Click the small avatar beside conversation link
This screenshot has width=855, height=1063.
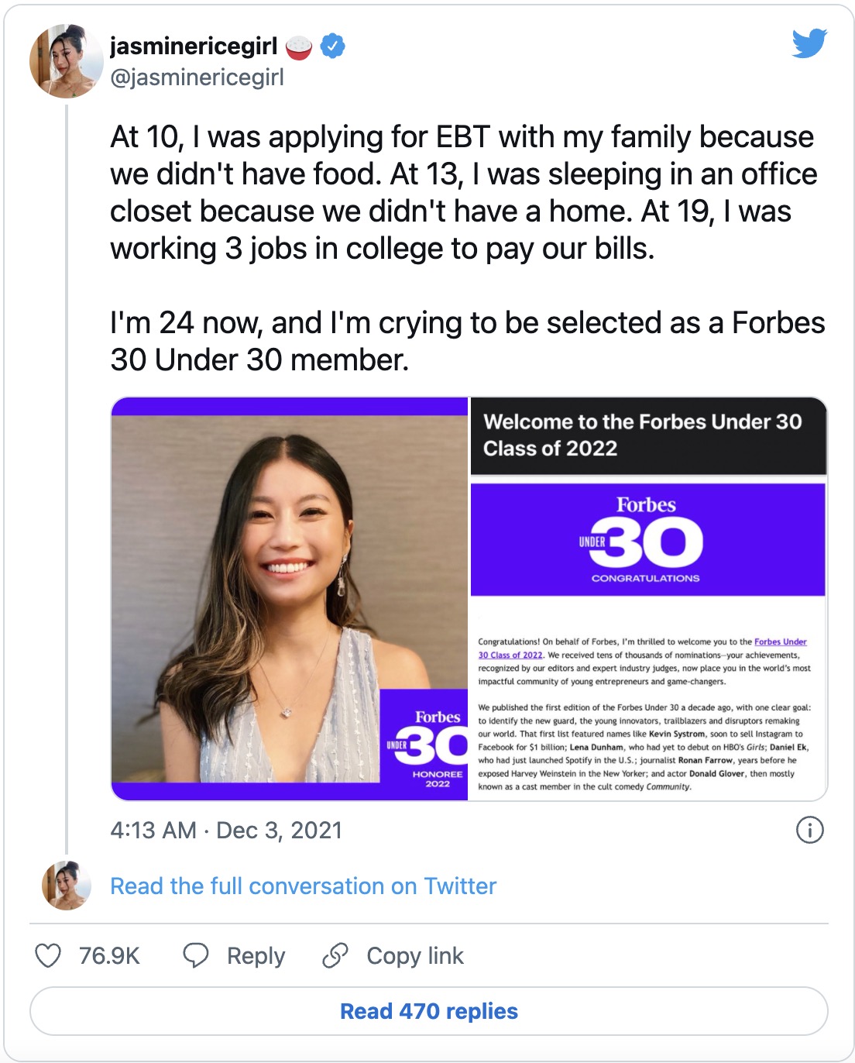coord(66,885)
